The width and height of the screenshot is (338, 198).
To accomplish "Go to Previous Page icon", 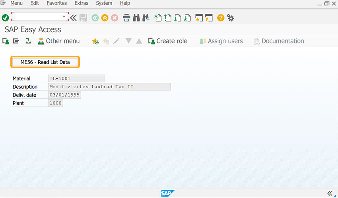I will click(x=167, y=18).
